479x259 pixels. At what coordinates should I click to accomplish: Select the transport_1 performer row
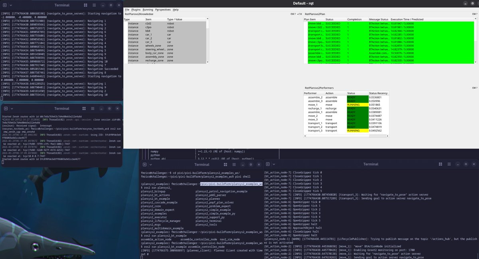[346, 123]
